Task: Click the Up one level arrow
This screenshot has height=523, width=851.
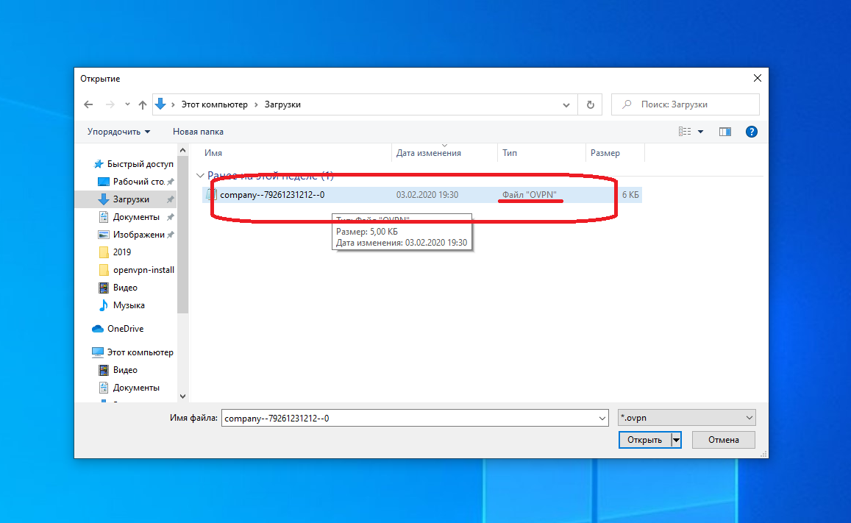Action: click(143, 104)
